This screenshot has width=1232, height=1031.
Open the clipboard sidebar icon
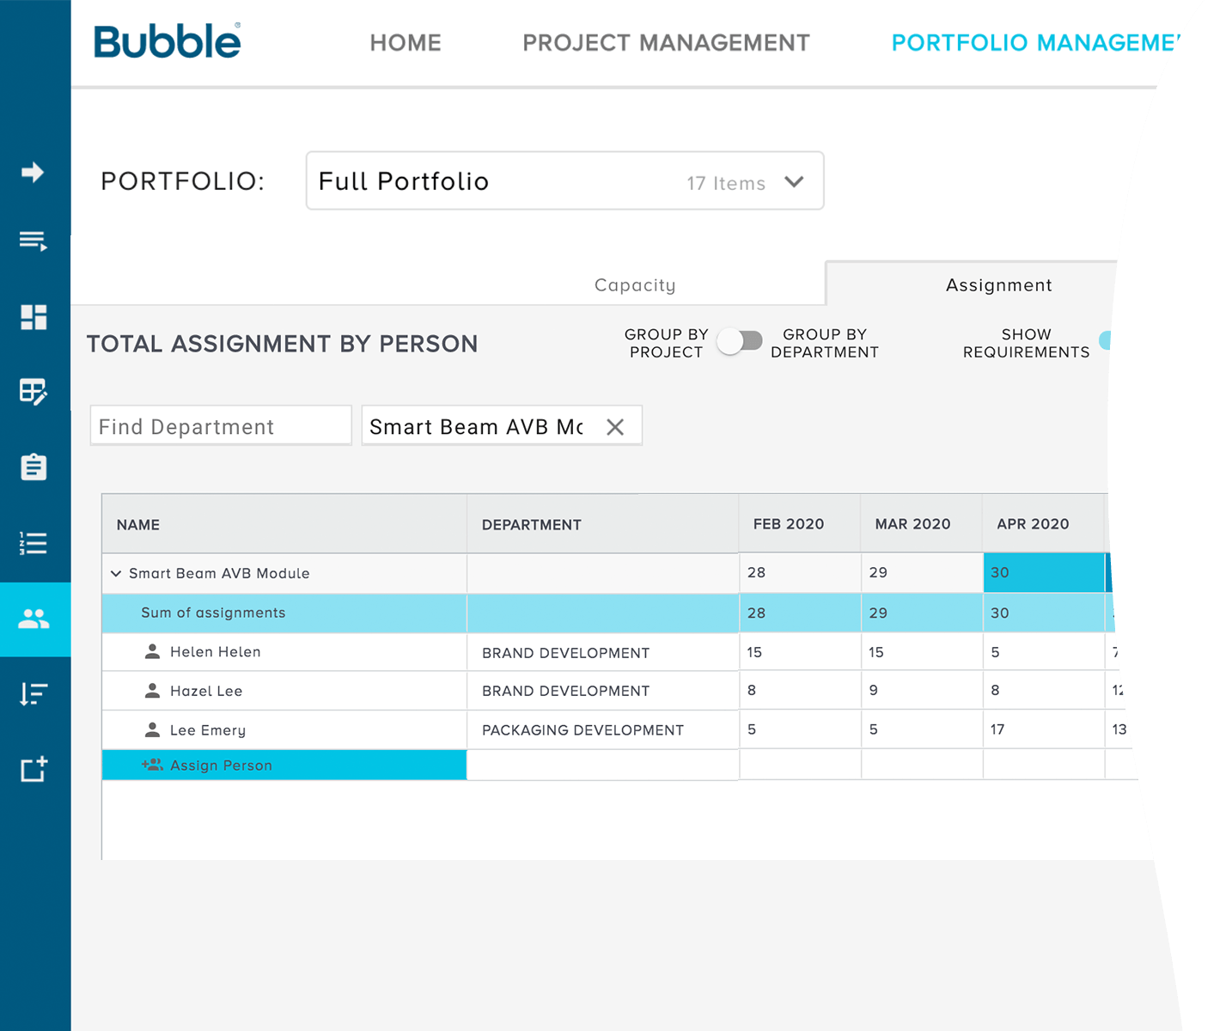click(x=34, y=467)
